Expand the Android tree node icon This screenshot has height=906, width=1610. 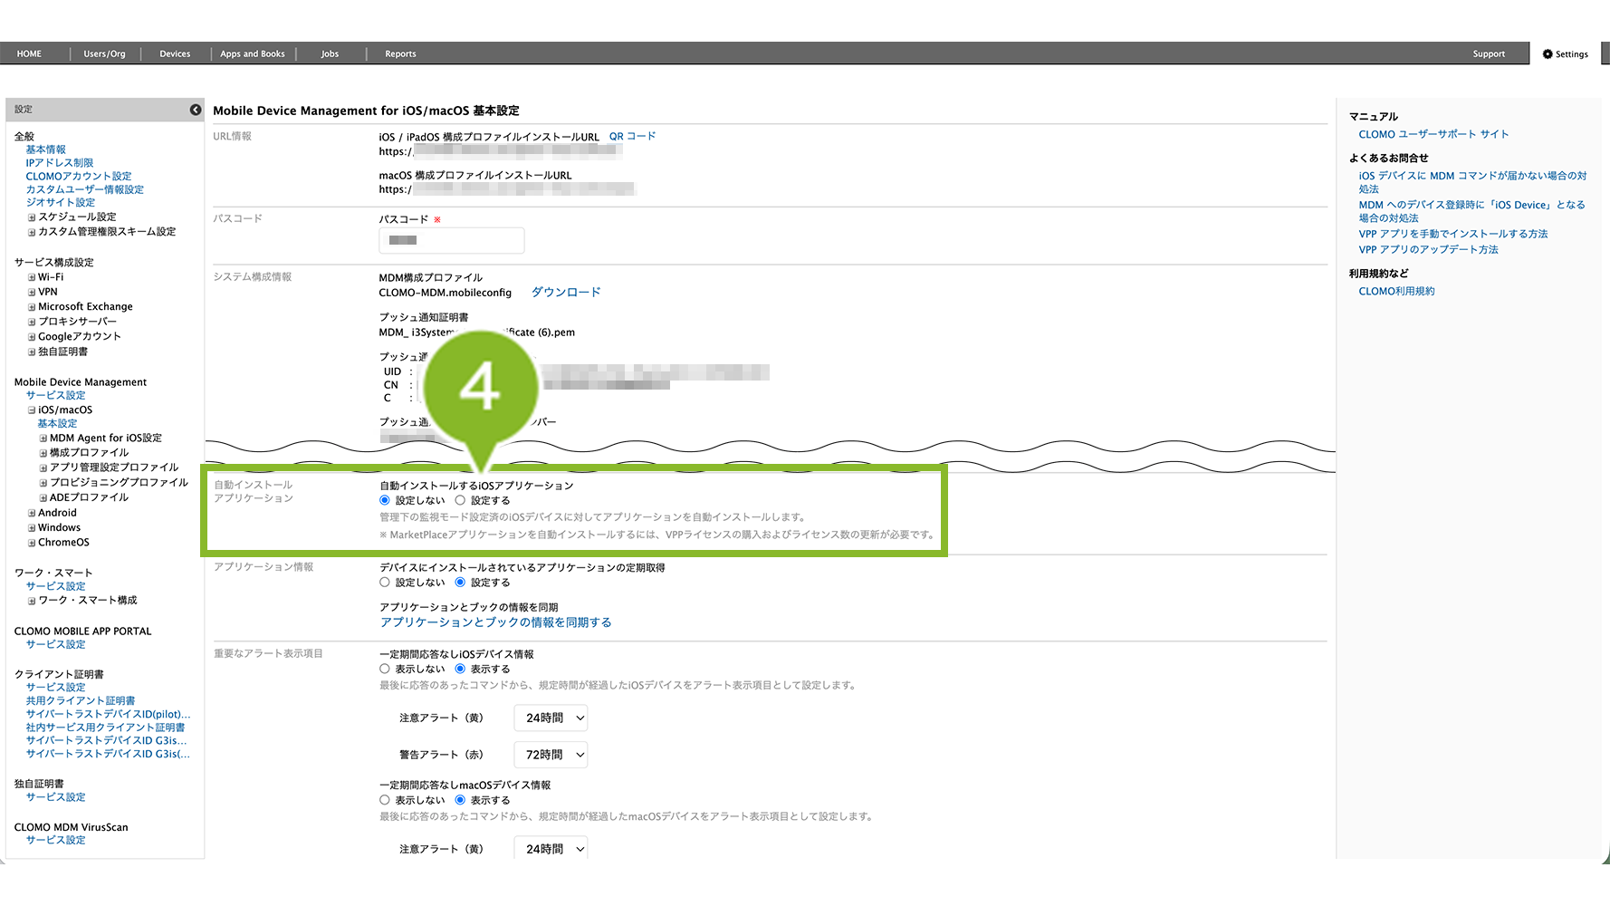[x=32, y=514]
